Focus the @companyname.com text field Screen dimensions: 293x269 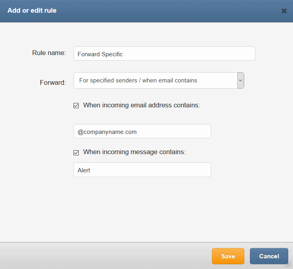click(142, 131)
